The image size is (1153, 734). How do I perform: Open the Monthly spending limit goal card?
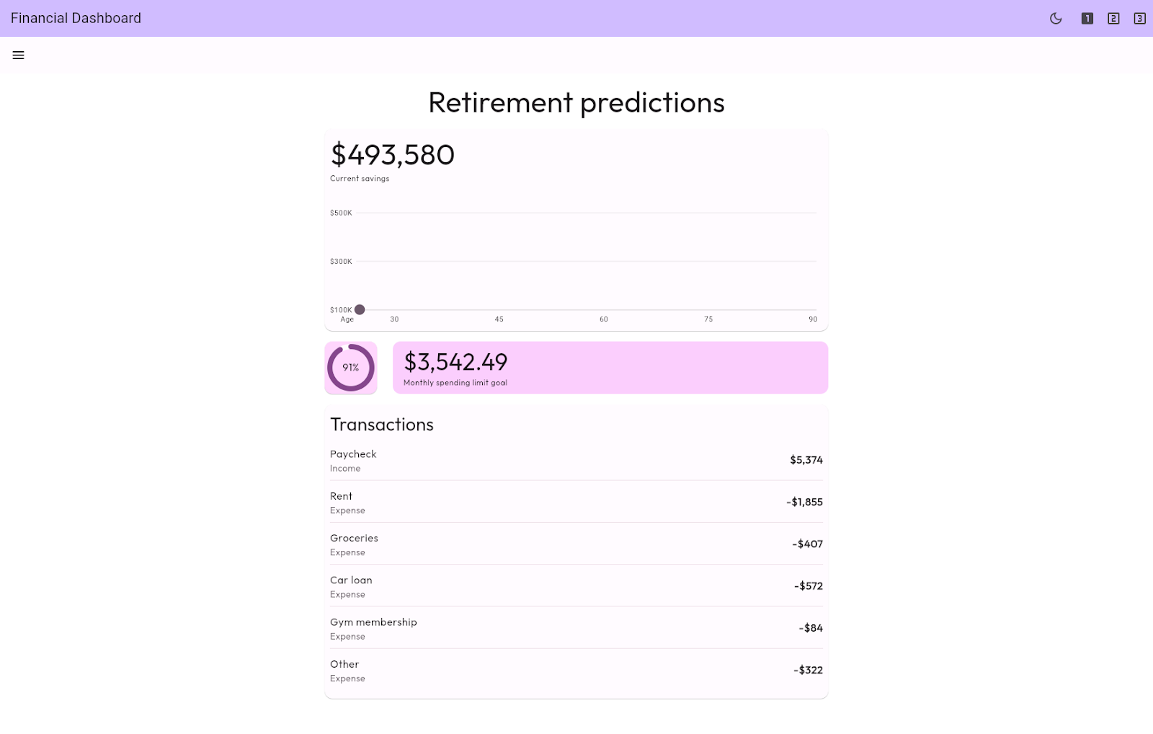point(610,368)
